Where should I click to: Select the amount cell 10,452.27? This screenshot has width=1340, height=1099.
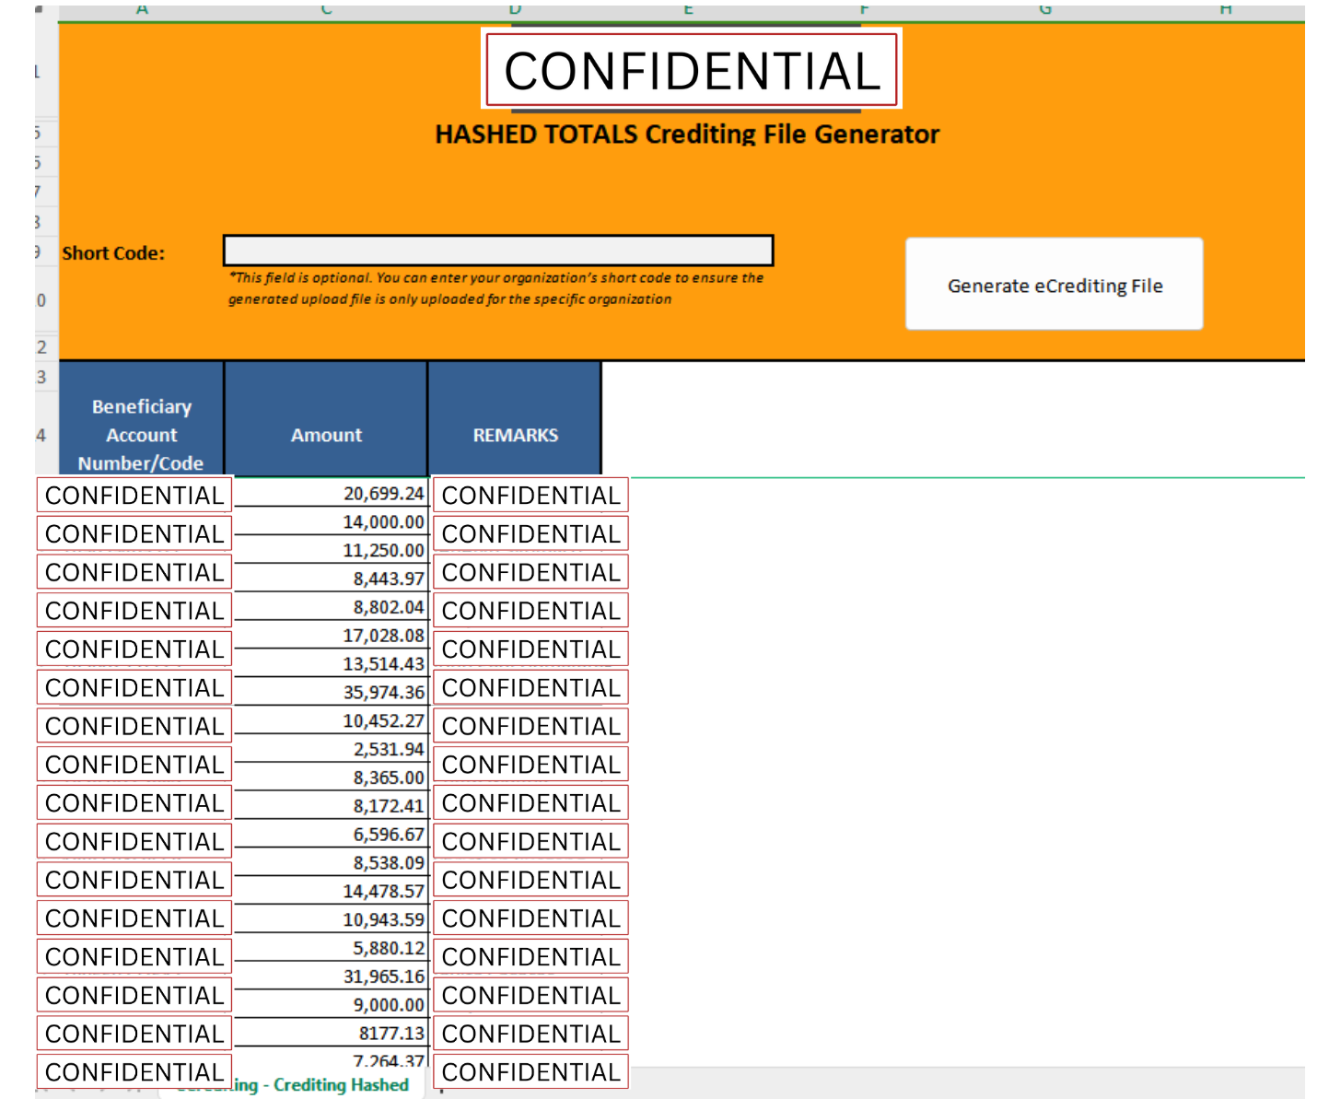332,721
